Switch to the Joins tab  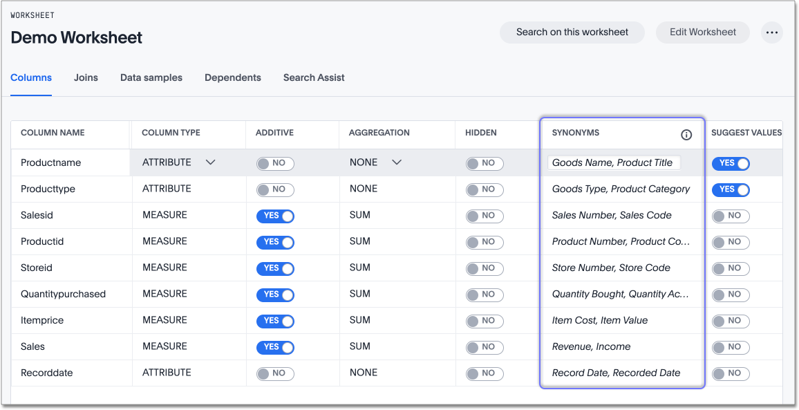[x=86, y=77]
